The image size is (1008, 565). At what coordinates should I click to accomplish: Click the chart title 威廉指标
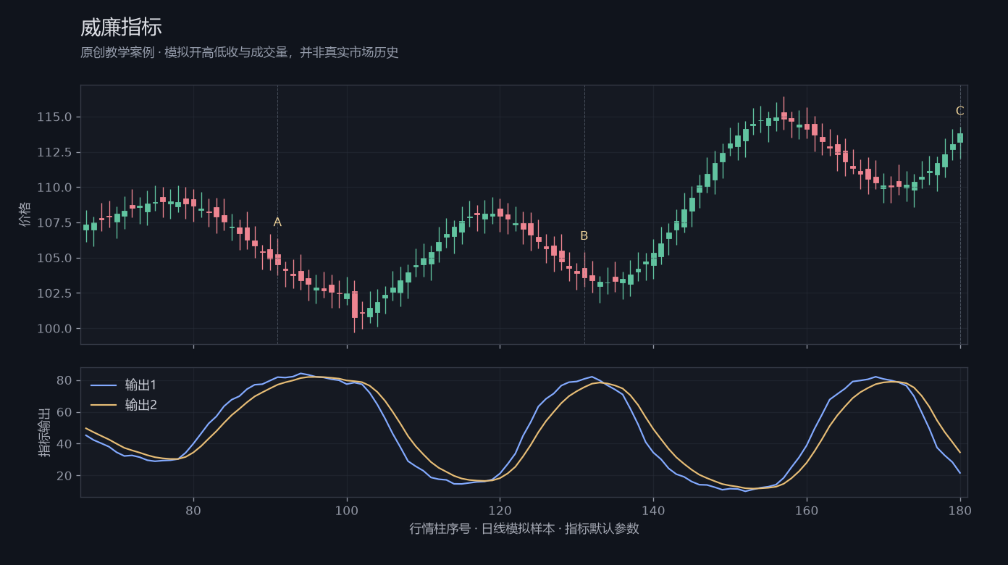coord(121,28)
